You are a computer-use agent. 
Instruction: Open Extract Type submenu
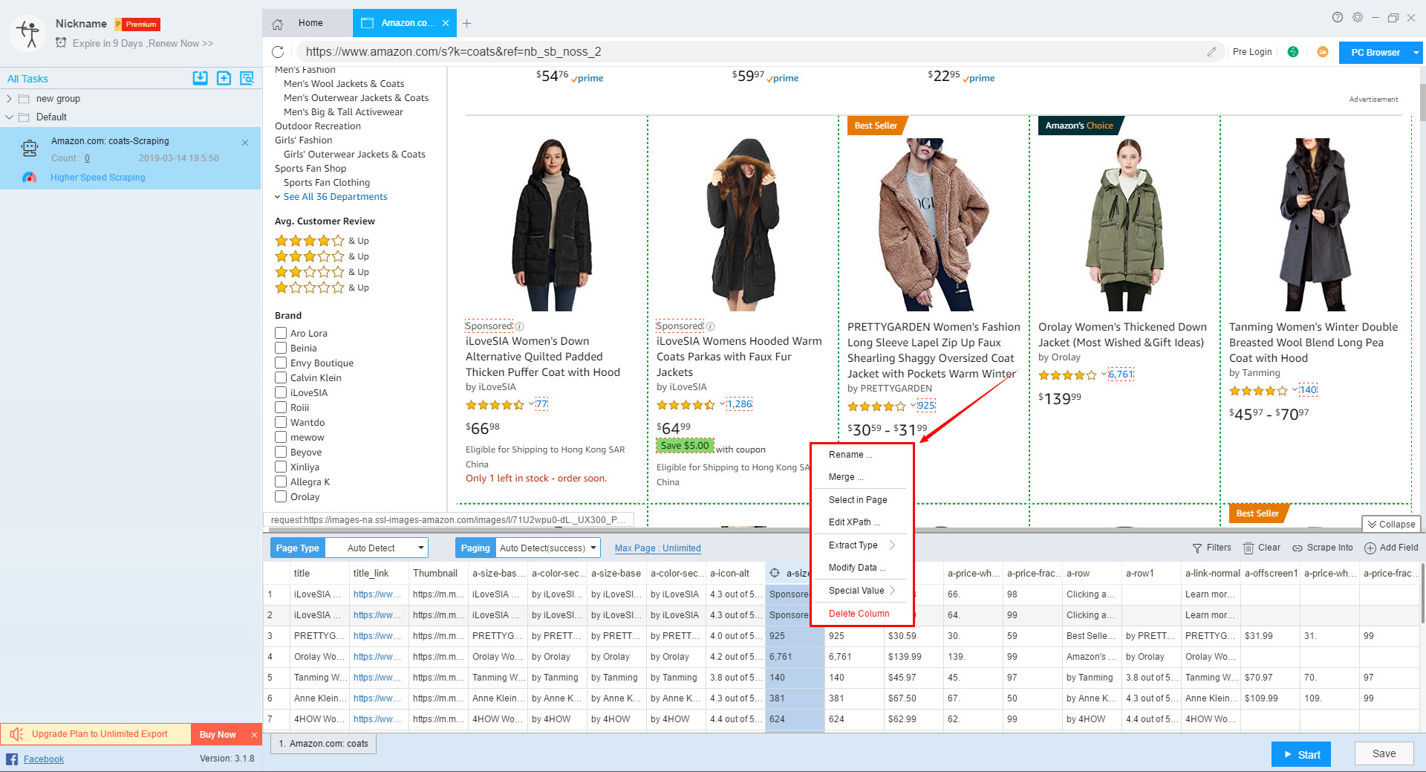pos(862,545)
